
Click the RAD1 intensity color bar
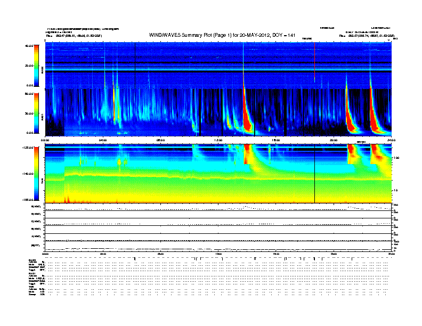tap(36, 113)
